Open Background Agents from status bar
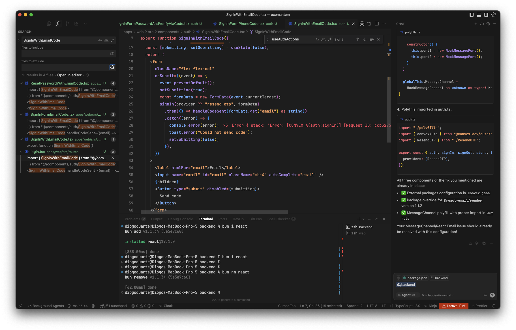516x330 pixels. click(x=46, y=306)
